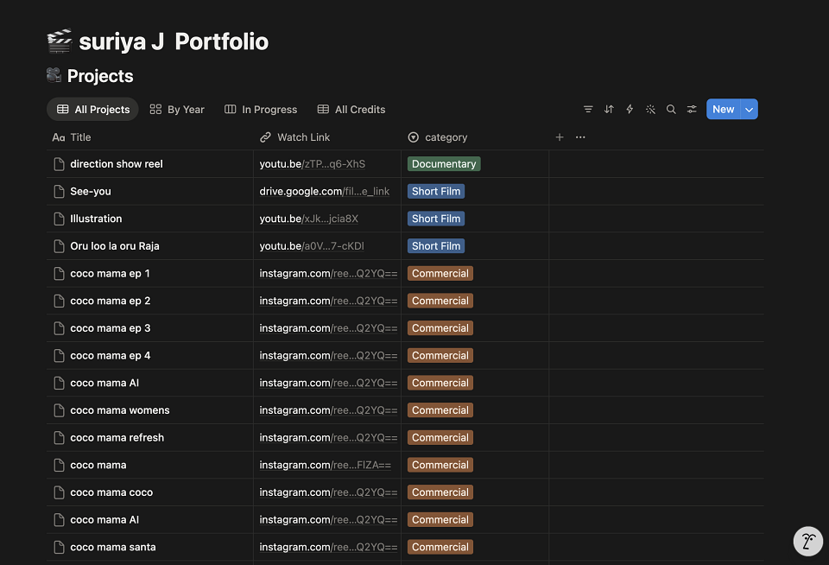Open the coco mama refresh title
The image size is (829, 565).
[x=117, y=438]
